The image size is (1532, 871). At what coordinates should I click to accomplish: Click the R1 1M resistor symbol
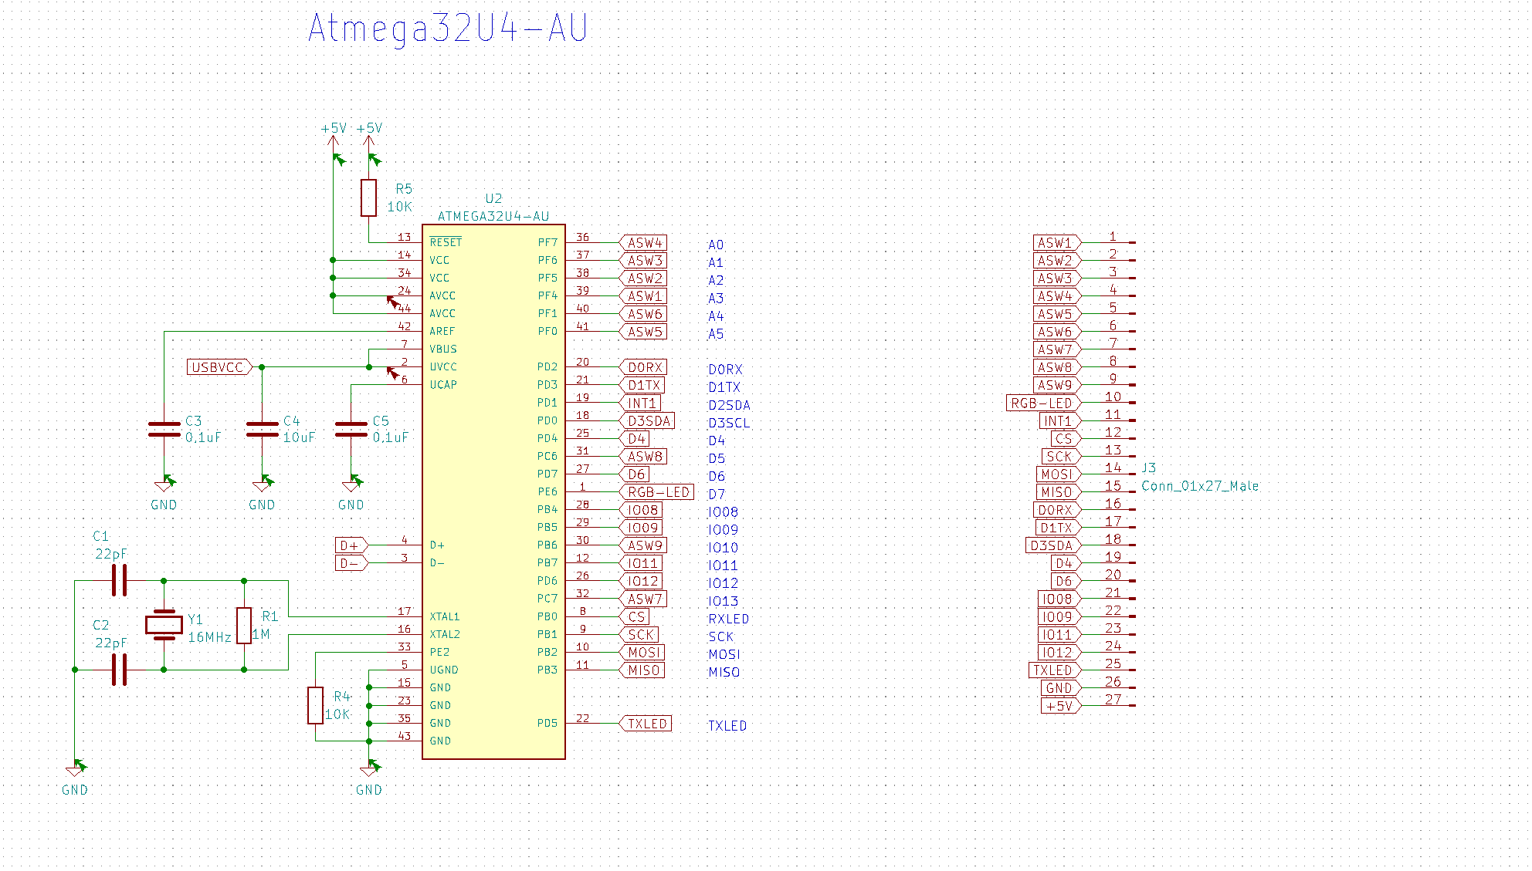pos(244,625)
